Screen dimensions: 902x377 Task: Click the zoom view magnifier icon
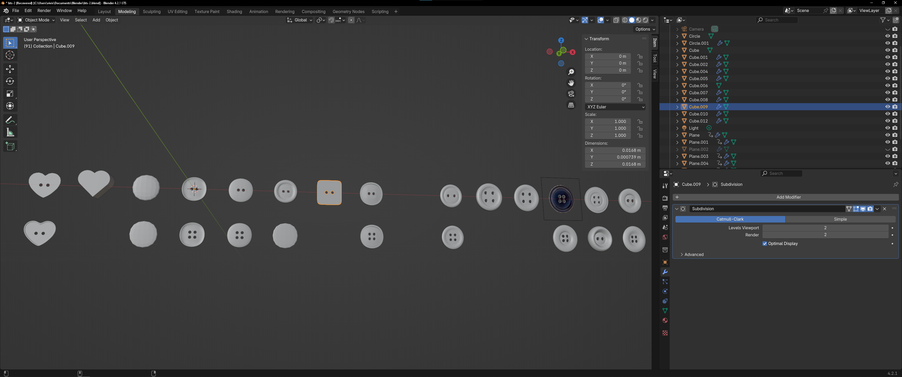pos(571,72)
